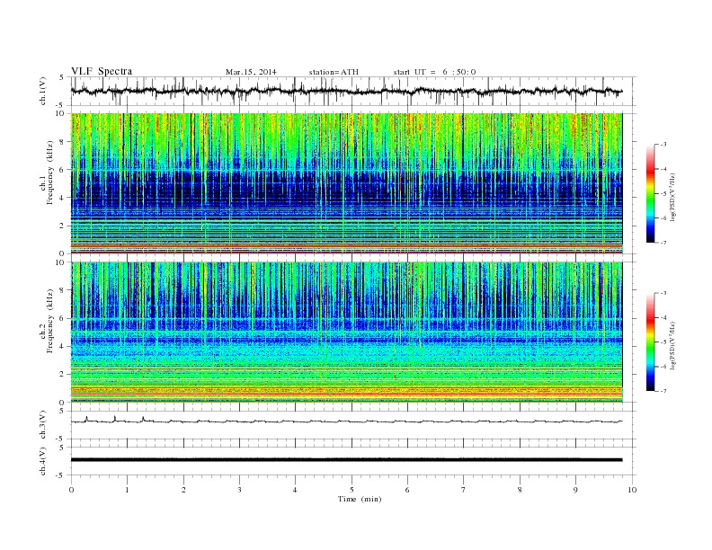
Task: Click time axis tick label '5'
Action: pyautogui.click(x=352, y=490)
